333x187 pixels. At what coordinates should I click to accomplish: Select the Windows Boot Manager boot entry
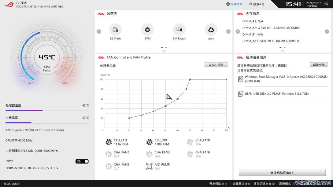point(283,79)
